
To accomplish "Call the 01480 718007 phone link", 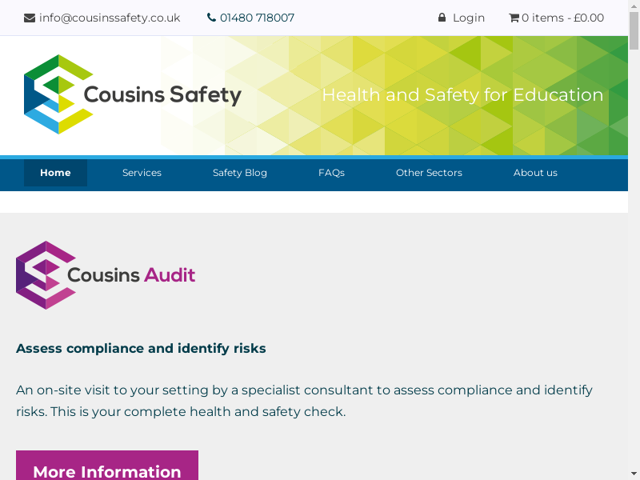I will point(257,18).
